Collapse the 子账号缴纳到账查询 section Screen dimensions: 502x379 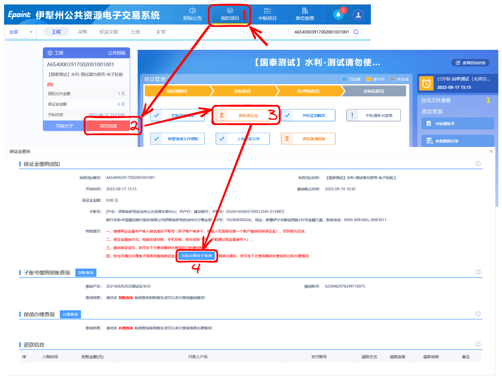pyautogui.click(x=478, y=272)
